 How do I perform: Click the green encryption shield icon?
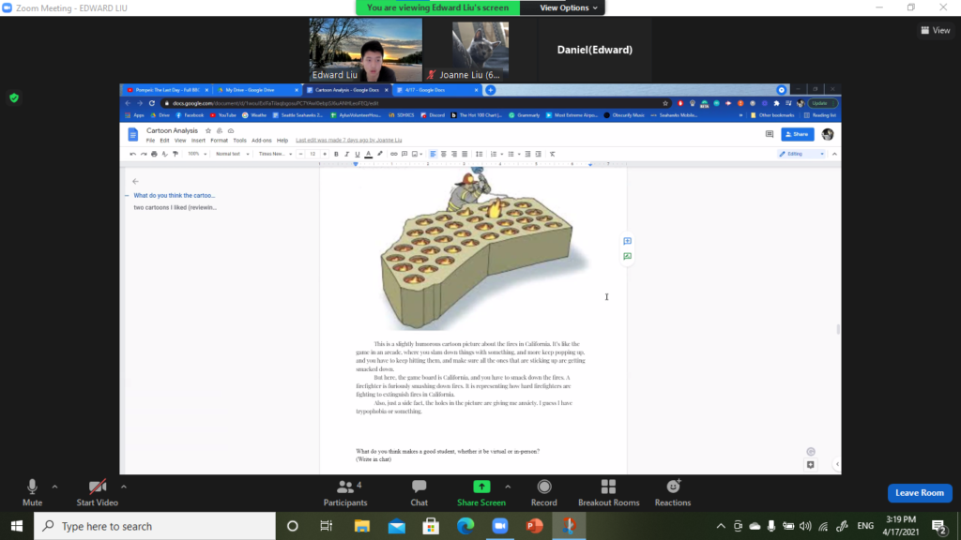point(14,97)
